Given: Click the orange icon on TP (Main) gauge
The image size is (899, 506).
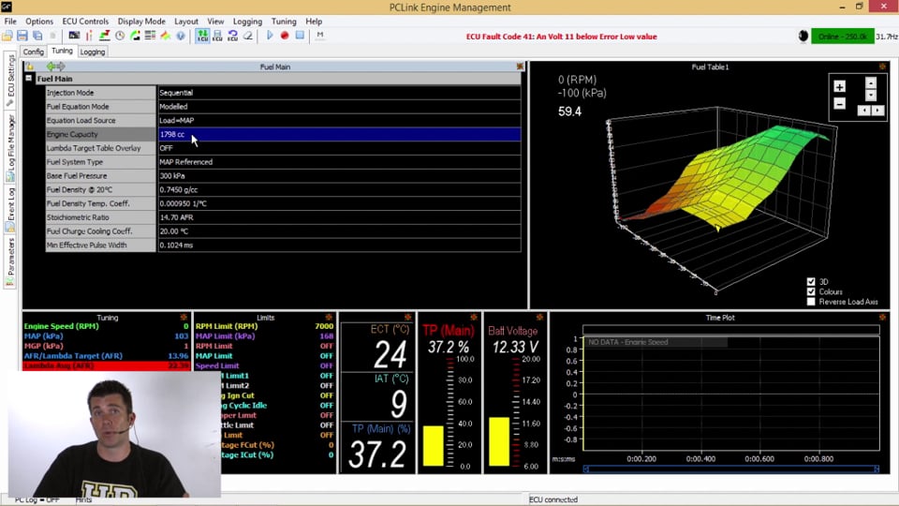Looking at the screenshot, I should point(474,318).
